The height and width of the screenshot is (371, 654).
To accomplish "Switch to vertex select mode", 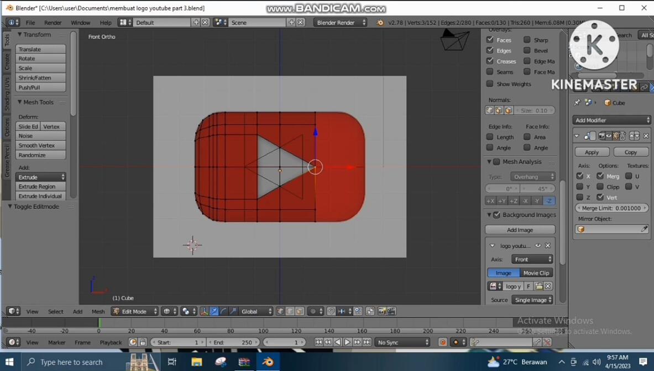I will [x=280, y=311].
